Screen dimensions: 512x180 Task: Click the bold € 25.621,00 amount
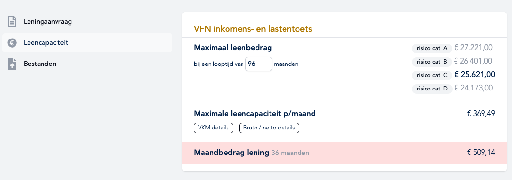pos(475,75)
